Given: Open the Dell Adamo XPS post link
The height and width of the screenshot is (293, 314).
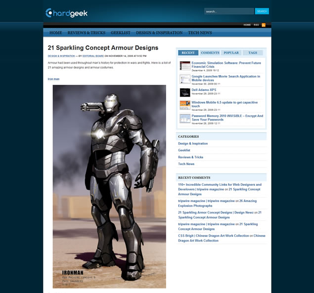Looking at the screenshot, I should pyautogui.click(x=204, y=90).
